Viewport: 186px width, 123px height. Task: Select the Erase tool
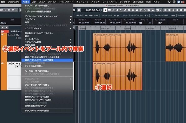pyautogui.click(x=117, y=10)
